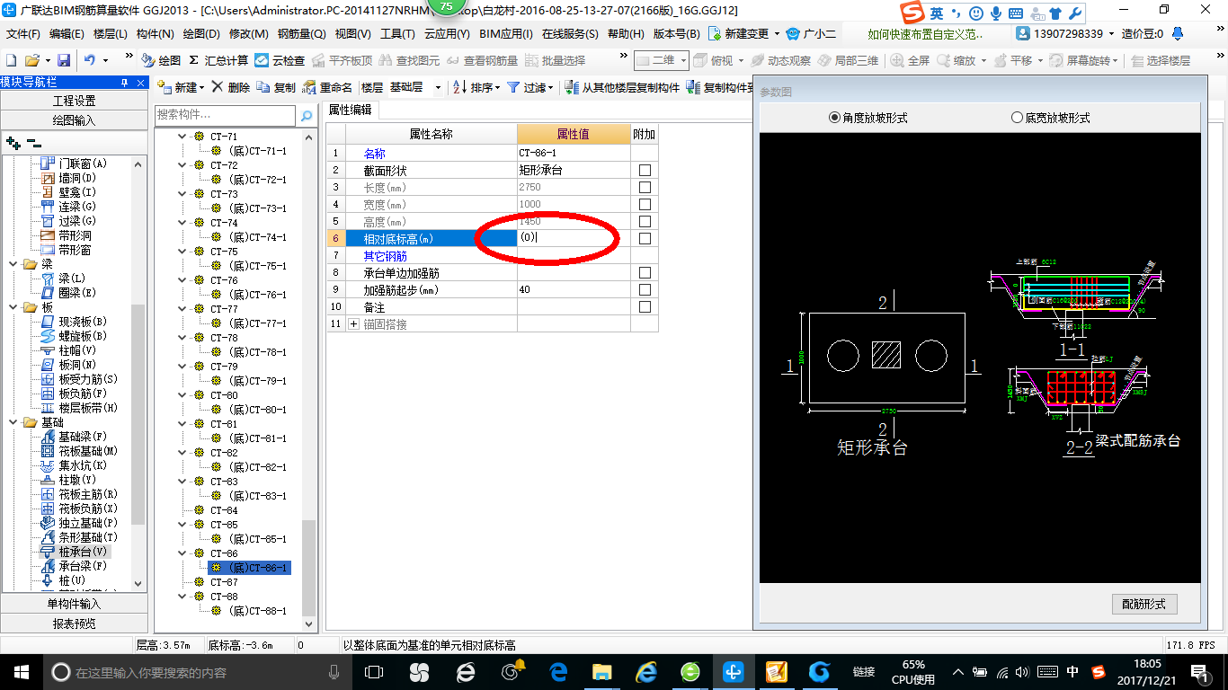1228x690 pixels.
Task: Click 动态观察 orbit view button
Action: (782, 60)
